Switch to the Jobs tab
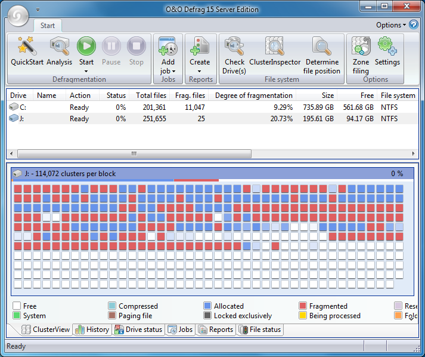This screenshot has height=357, width=425. [180, 330]
